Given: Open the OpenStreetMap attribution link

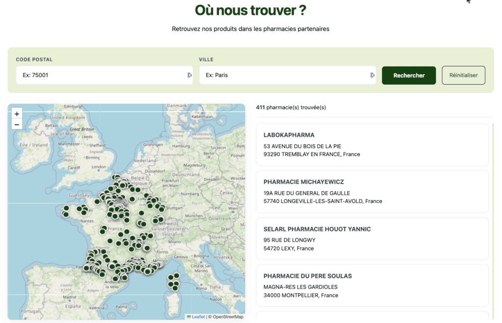Looking at the screenshot, I should point(228,317).
